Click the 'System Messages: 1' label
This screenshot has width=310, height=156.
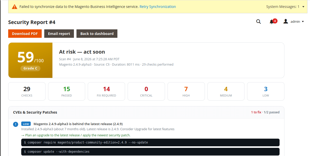click(x=283, y=7)
